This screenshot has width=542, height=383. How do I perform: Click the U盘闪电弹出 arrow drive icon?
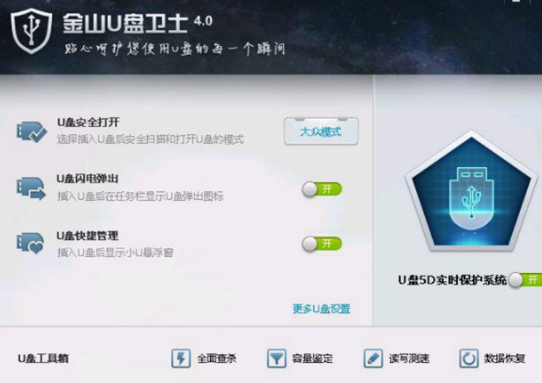[x=31, y=189]
